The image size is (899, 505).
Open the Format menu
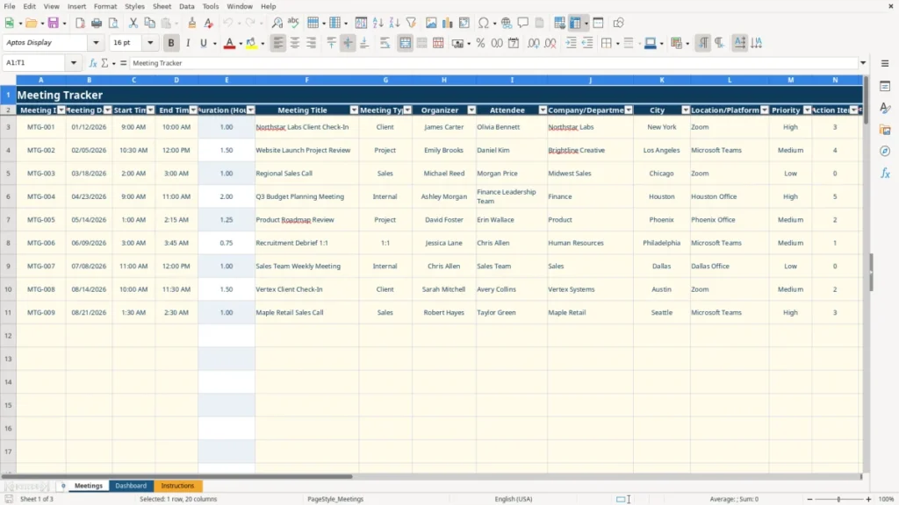[105, 6]
